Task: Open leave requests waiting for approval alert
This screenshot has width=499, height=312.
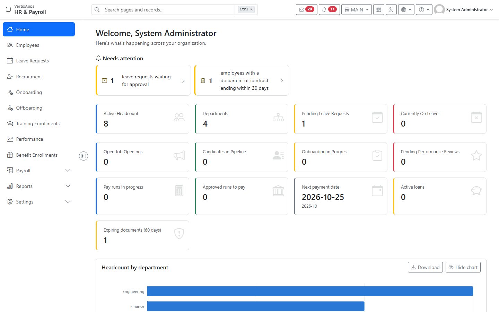Action: click(143, 80)
